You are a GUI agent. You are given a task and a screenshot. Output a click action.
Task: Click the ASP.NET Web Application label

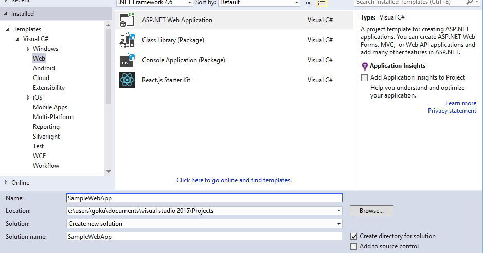[177, 20]
